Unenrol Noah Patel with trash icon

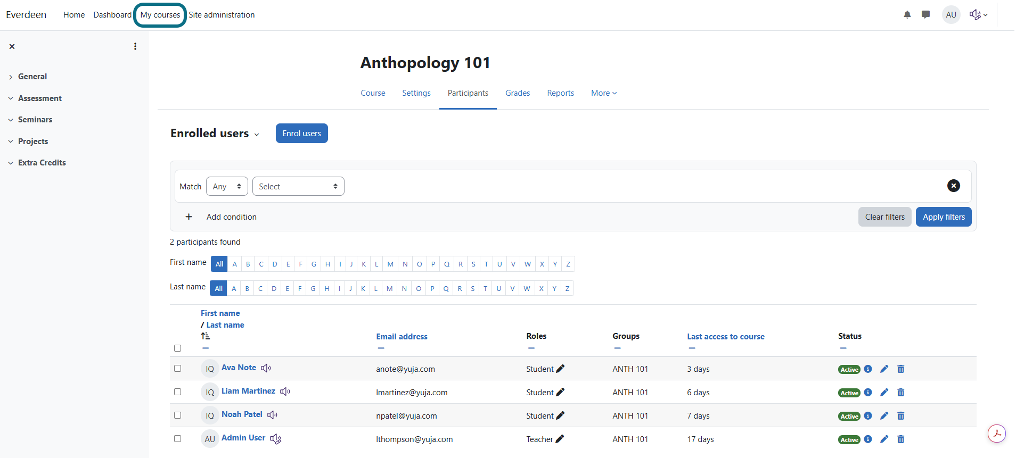click(x=901, y=415)
